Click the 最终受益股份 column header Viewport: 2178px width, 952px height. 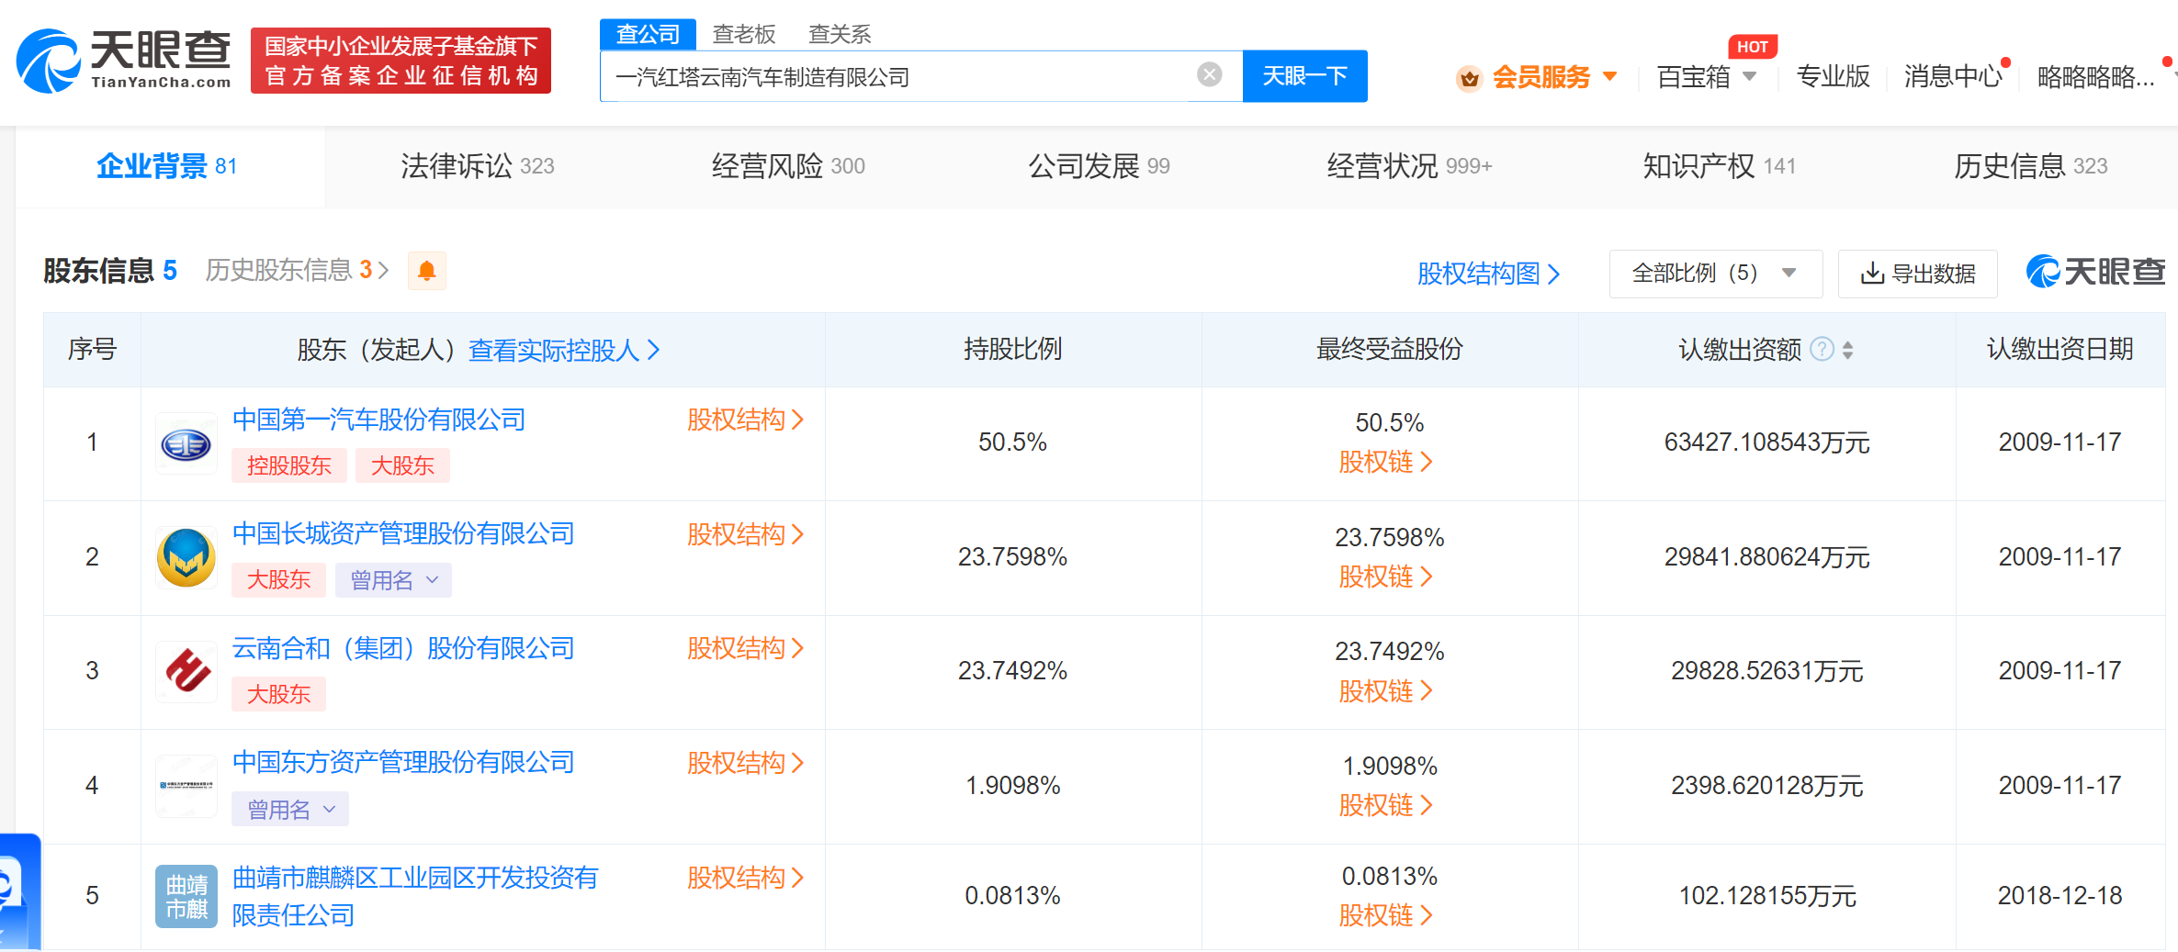(1389, 349)
